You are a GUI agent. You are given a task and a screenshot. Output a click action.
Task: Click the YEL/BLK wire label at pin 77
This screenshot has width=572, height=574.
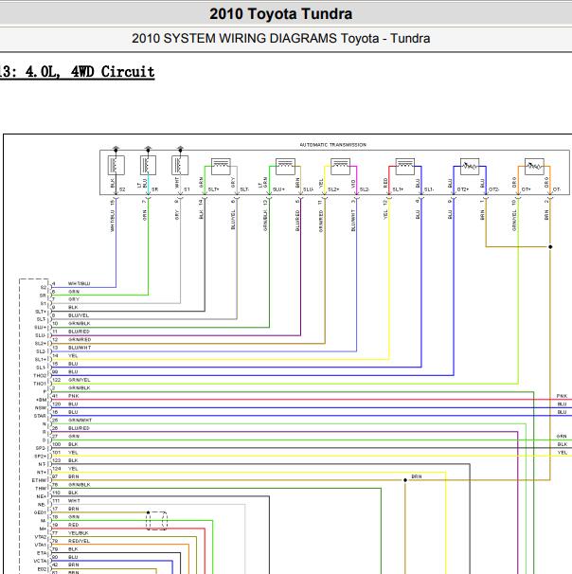(79, 533)
